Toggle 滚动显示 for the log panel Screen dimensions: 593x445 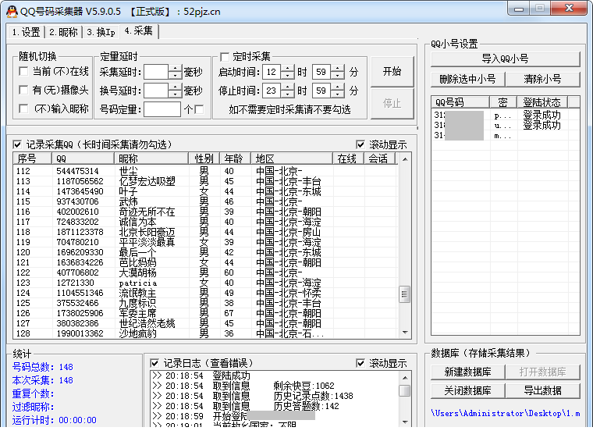(360, 363)
